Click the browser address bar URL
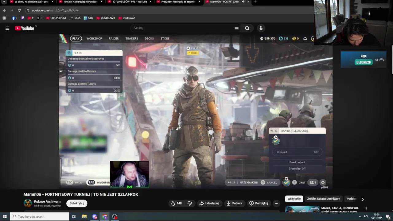Image resolution: width=393 pixels, height=221 pixels. click(55, 10)
